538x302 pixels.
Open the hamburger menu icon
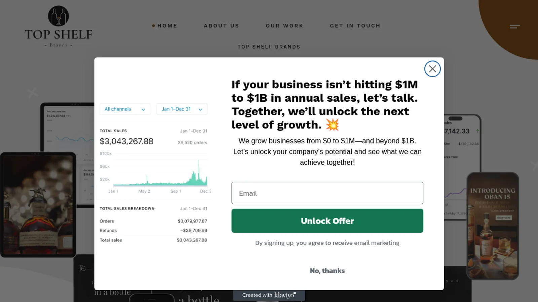point(514,27)
